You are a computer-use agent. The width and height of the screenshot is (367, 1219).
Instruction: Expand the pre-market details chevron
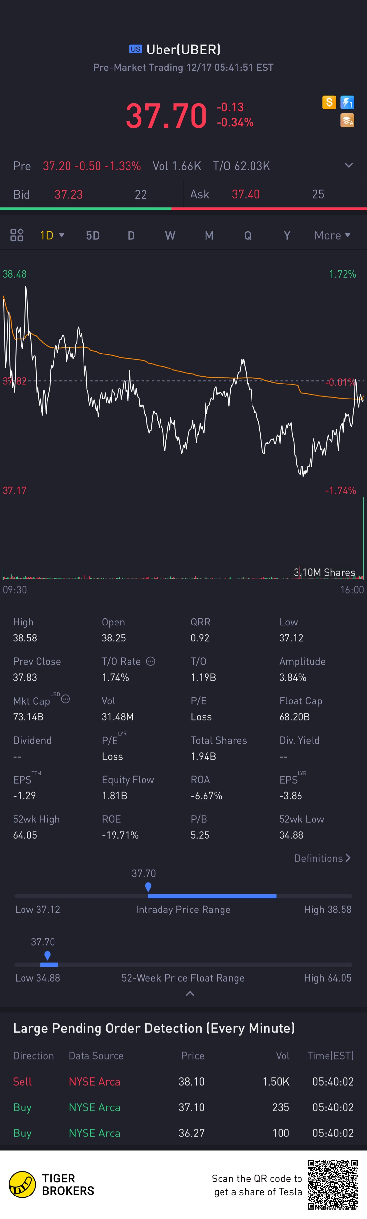click(x=348, y=166)
